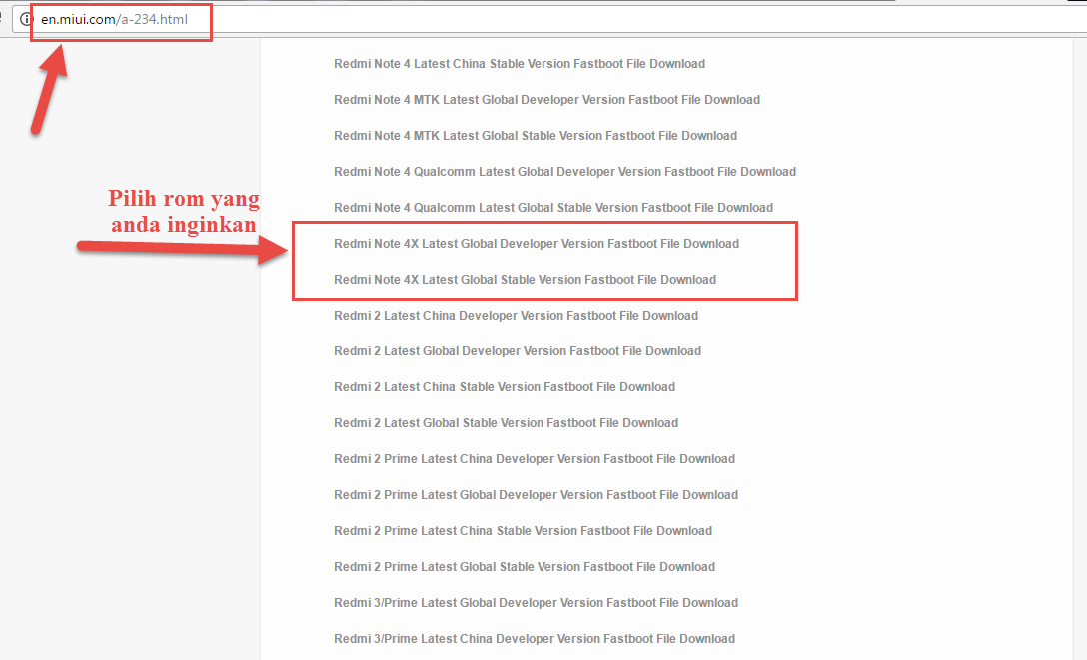Viewport: 1087px width, 660px height.
Task: Open Redmi 3/Prime China Developer Fastboot link
Action: pos(535,640)
